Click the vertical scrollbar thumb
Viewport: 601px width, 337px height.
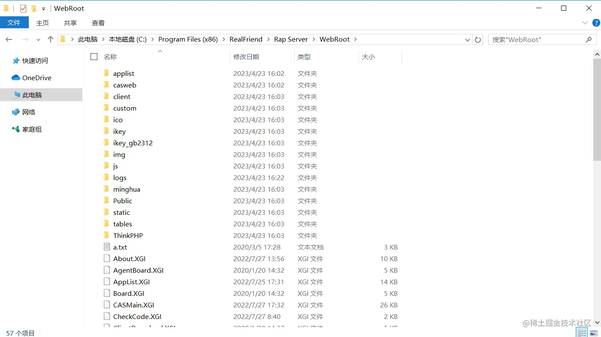(x=597, y=109)
